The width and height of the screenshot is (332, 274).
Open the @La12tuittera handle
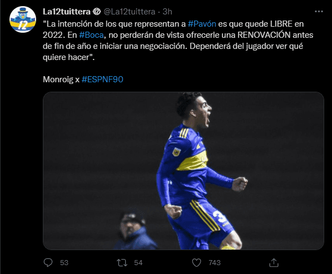[x=130, y=12]
